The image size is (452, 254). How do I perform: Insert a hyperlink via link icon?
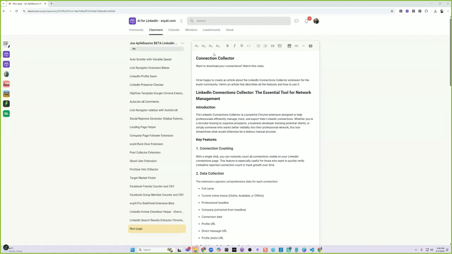point(296,46)
